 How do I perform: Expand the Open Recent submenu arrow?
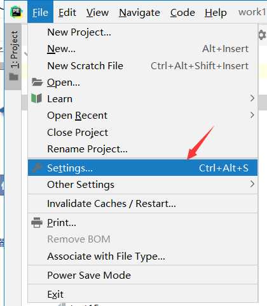click(252, 115)
